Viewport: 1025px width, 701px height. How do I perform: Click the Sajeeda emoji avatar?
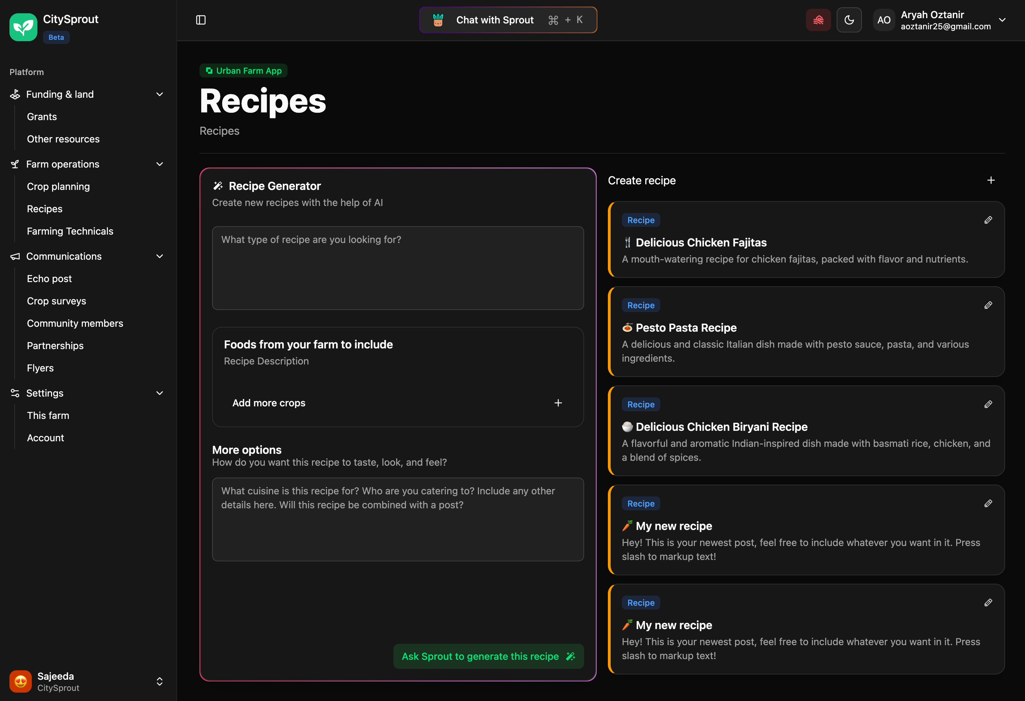(20, 681)
